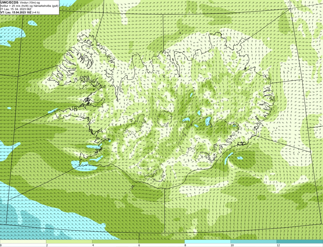Click the "IT: Lau. 15. 04. 2023 06Z" line

[x=16, y=9]
